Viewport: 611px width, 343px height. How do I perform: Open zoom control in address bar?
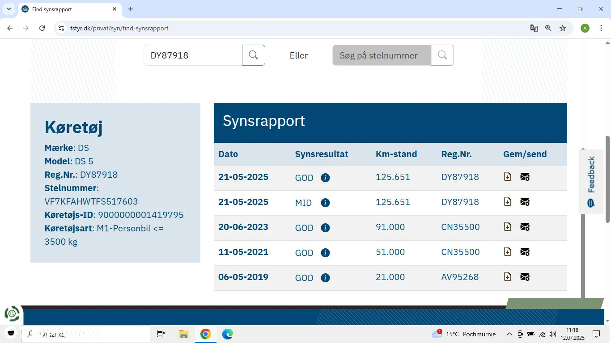coord(548,28)
